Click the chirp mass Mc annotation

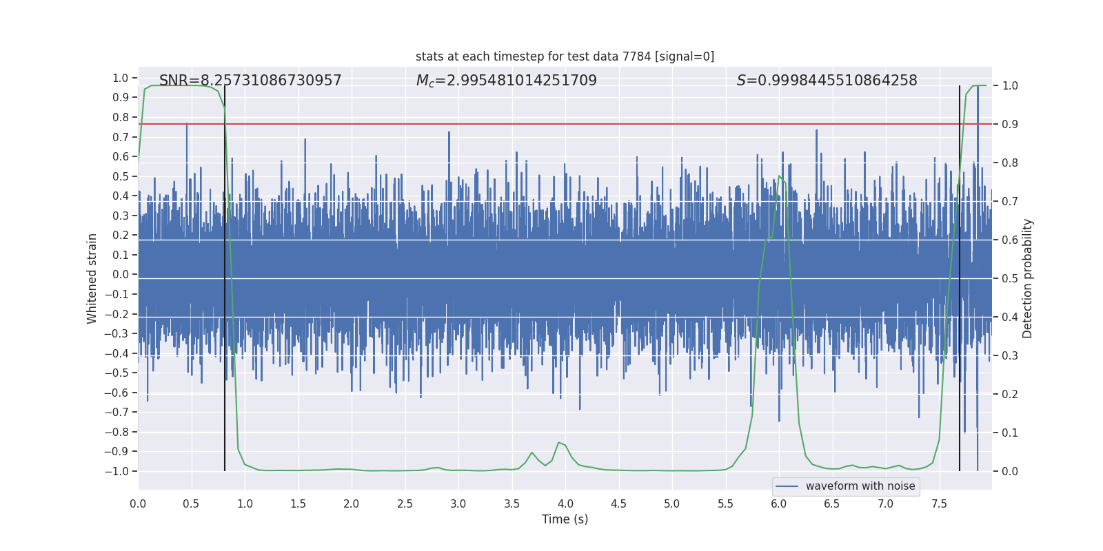tap(507, 81)
